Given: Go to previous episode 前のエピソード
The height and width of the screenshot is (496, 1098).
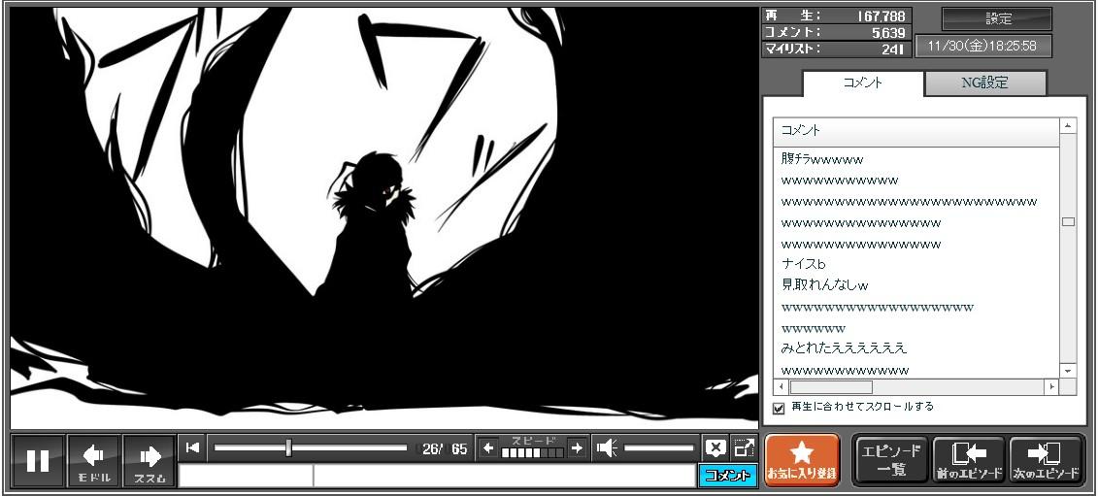Looking at the screenshot, I should coord(967,460).
